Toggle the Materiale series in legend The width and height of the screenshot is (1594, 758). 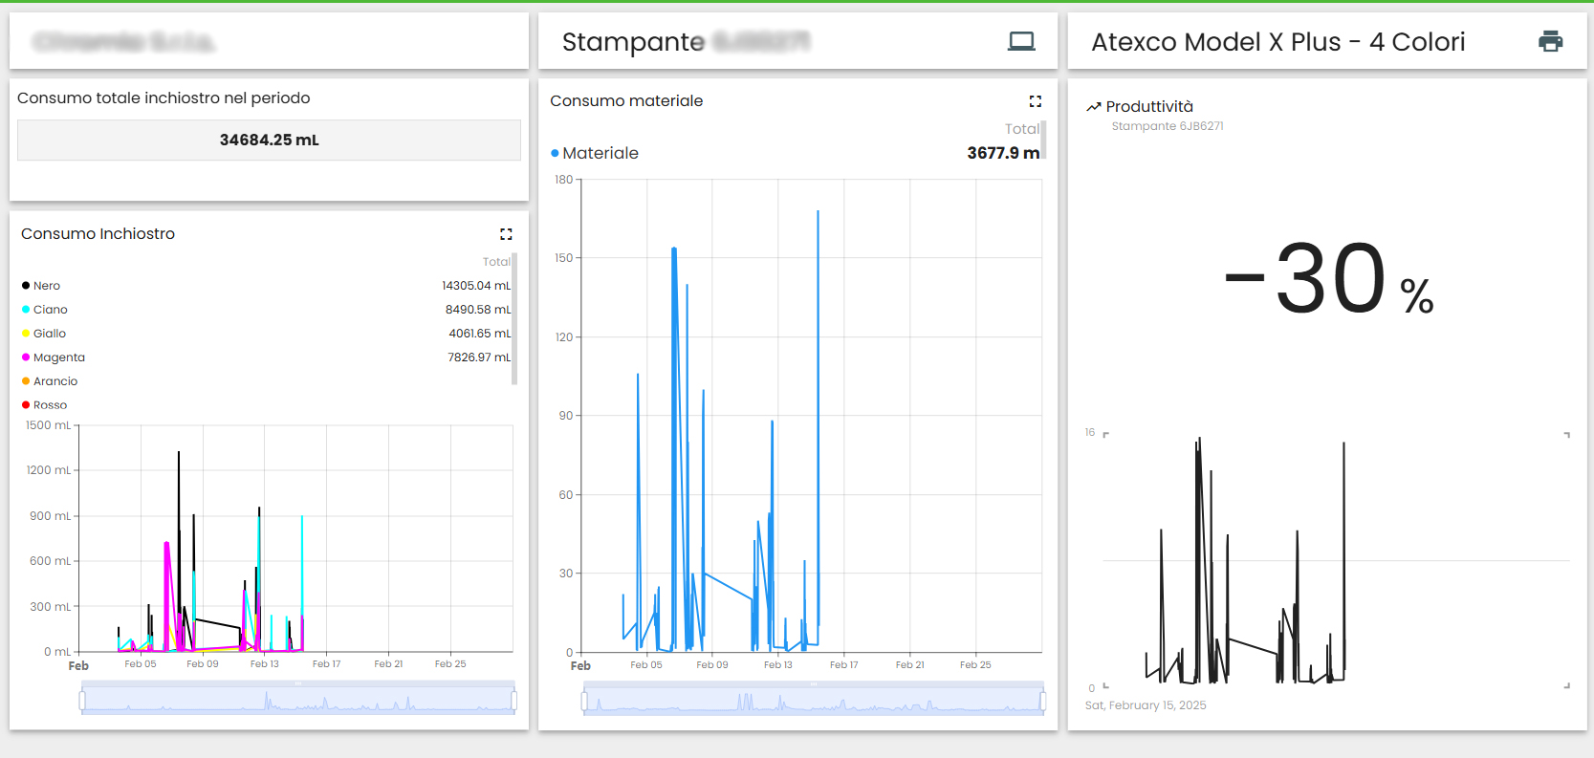click(x=600, y=153)
